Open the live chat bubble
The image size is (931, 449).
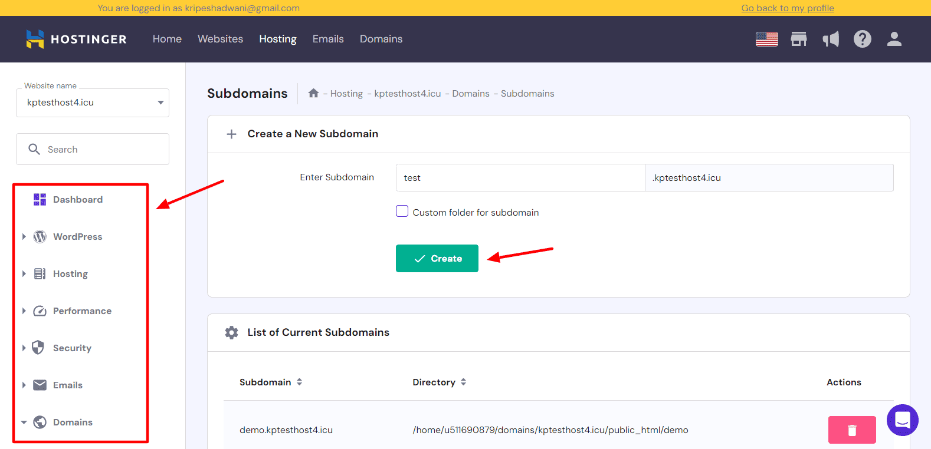click(x=902, y=420)
